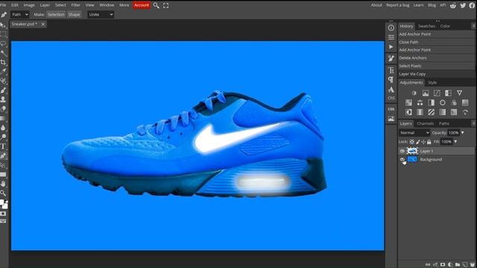Toggle lock image pixels brush icon
The image size is (477, 268).
click(x=417, y=142)
